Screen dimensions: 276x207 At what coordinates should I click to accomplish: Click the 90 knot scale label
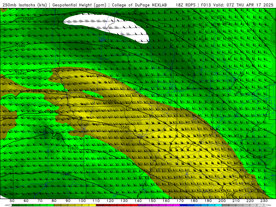(x=68, y=201)
